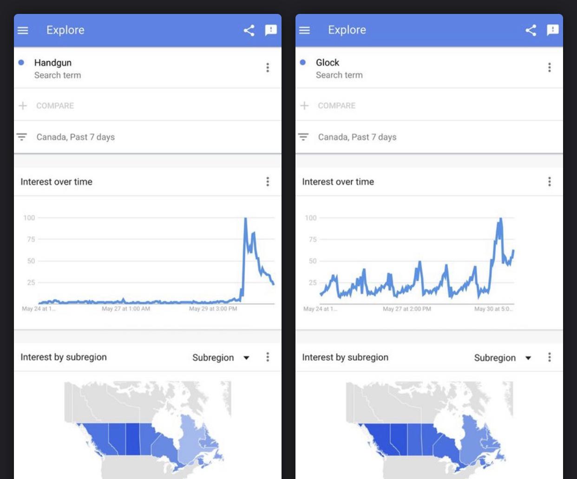Image resolution: width=577 pixels, height=479 pixels.
Task: Open Handgun Interest over time options menu
Action: coord(268,181)
